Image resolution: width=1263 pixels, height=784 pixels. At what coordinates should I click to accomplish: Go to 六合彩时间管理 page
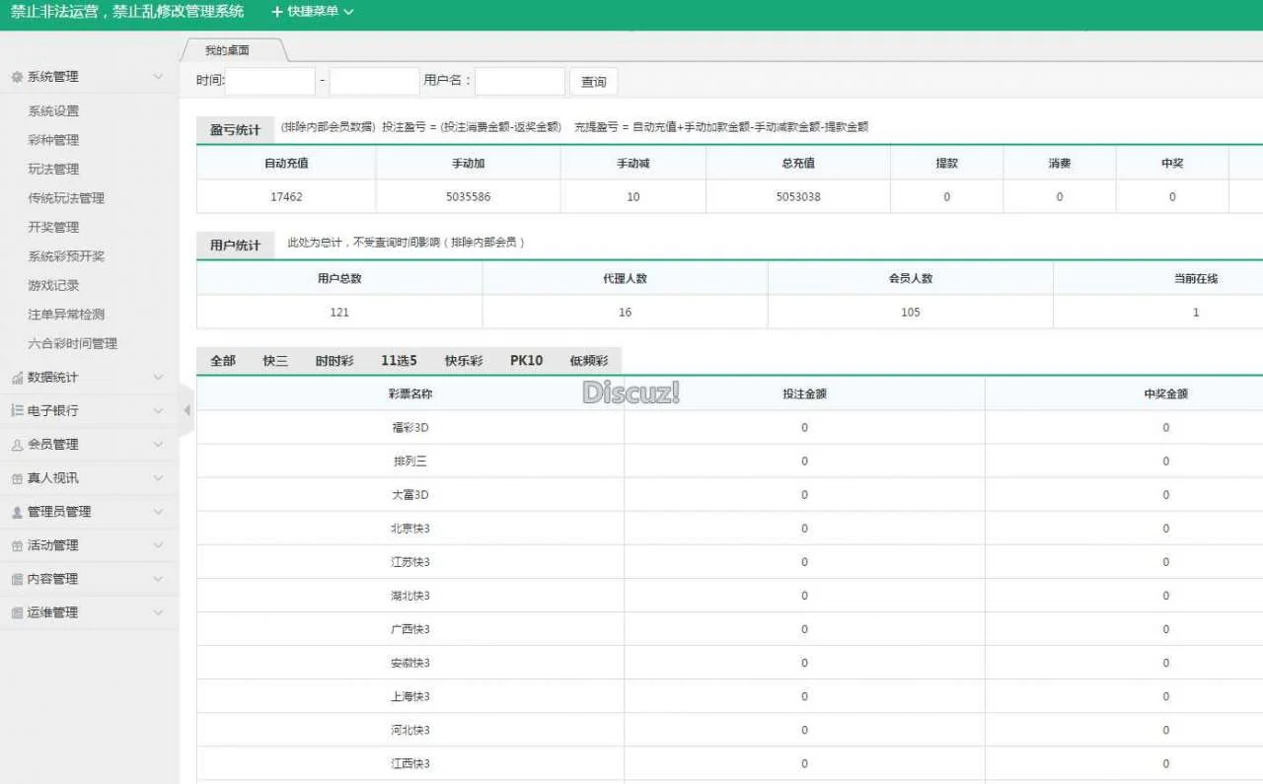click(x=72, y=343)
